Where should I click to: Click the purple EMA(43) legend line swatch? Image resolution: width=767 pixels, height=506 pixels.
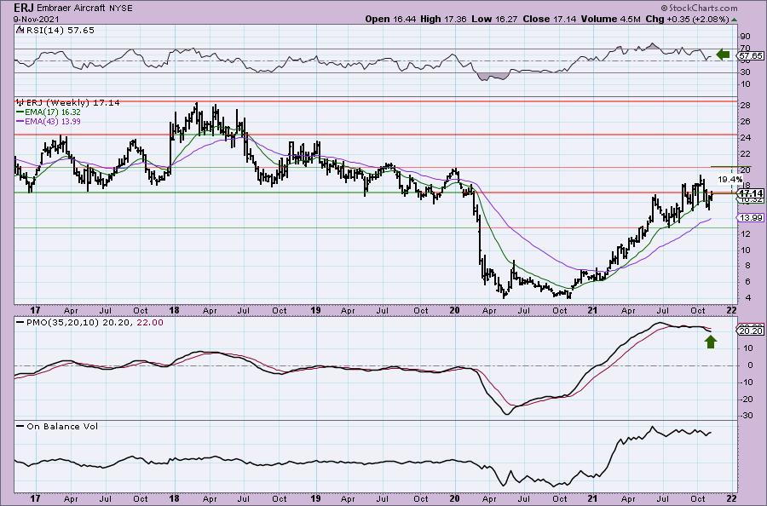coord(20,121)
